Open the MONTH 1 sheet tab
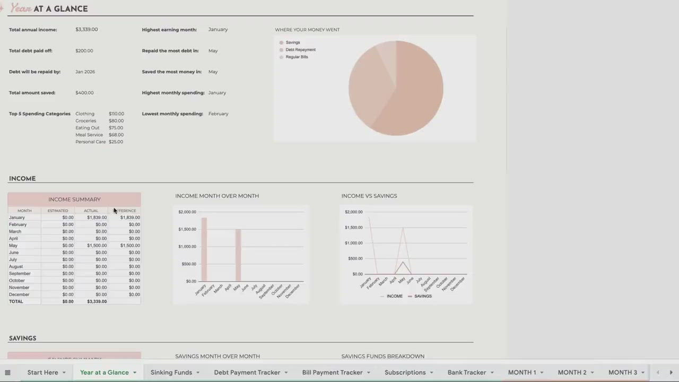The image size is (679, 382). click(521, 372)
